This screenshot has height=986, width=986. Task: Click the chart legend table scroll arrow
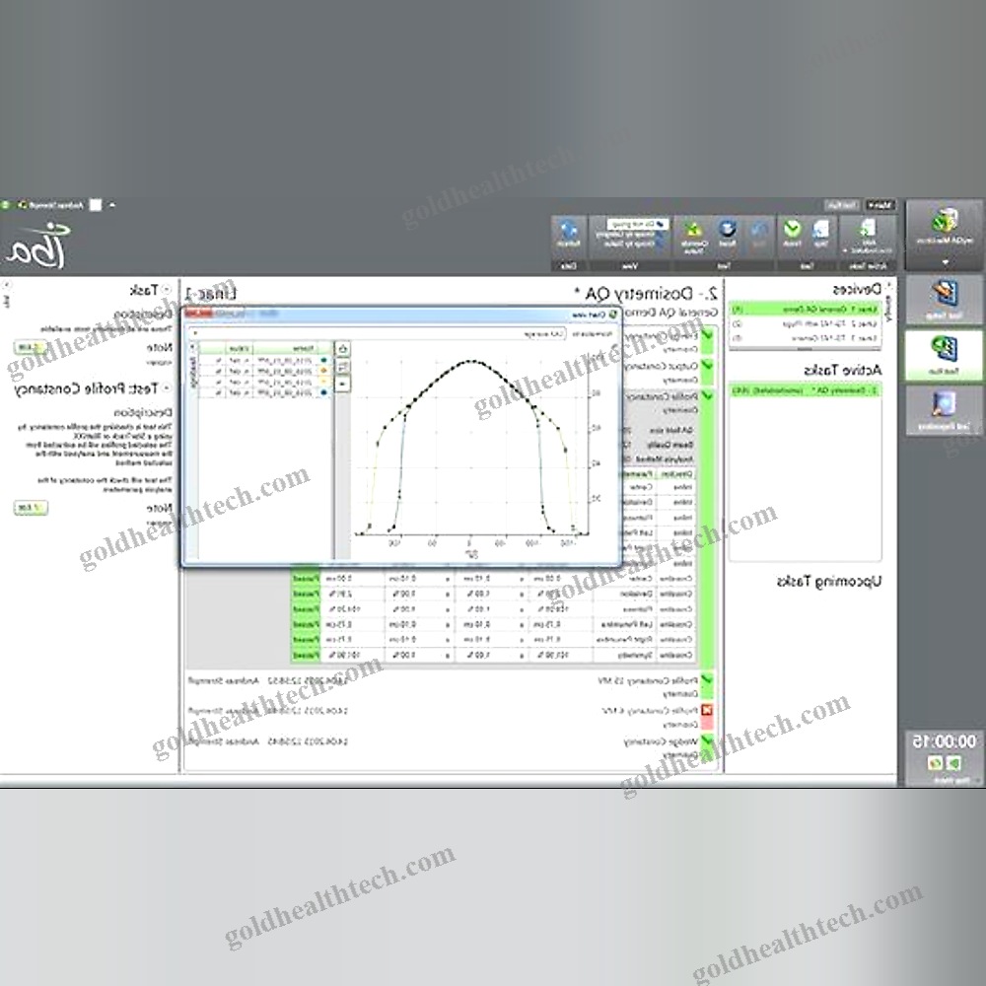click(192, 346)
